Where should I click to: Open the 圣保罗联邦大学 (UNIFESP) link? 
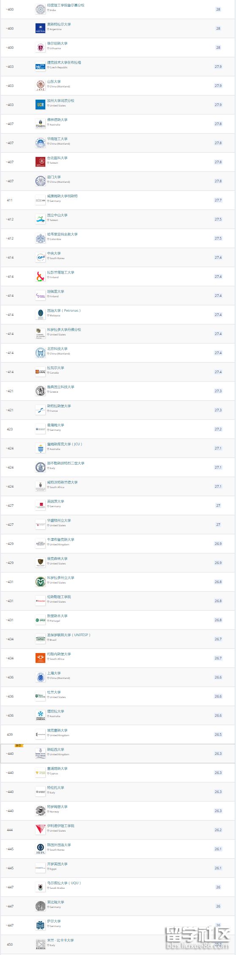[x=69, y=635]
